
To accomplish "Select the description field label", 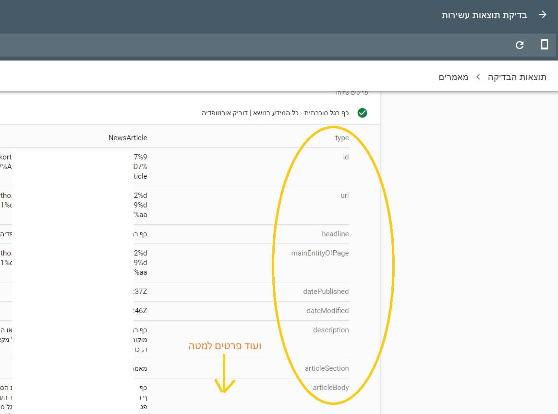I will click(331, 330).
